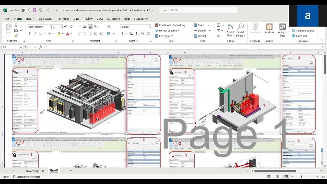The height and width of the screenshot is (184, 327).
Task: Apply yellow Fill Color
Action: [x=59, y=33]
